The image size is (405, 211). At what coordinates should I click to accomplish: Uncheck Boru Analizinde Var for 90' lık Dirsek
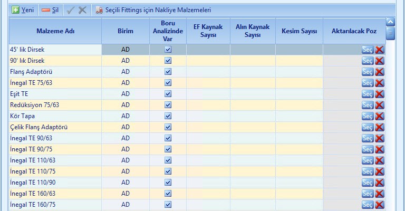coord(168,61)
